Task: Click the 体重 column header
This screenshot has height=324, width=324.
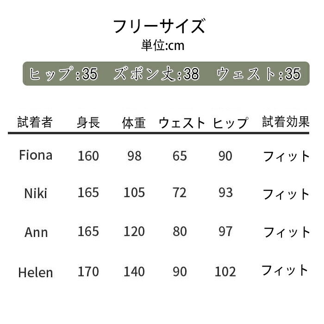Action: coord(134,123)
